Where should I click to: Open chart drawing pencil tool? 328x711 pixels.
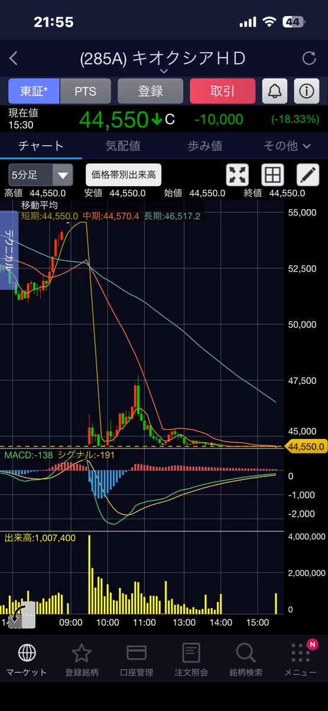[307, 175]
